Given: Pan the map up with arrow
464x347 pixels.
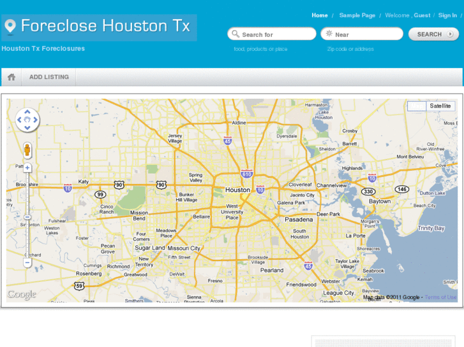Looking at the screenshot, I should point(27,111).
